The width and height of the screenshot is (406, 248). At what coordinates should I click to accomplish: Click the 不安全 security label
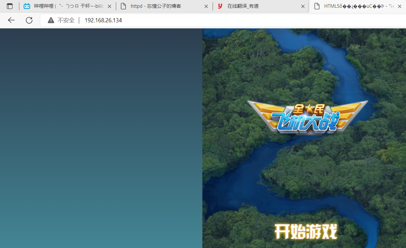pos(66,20)
